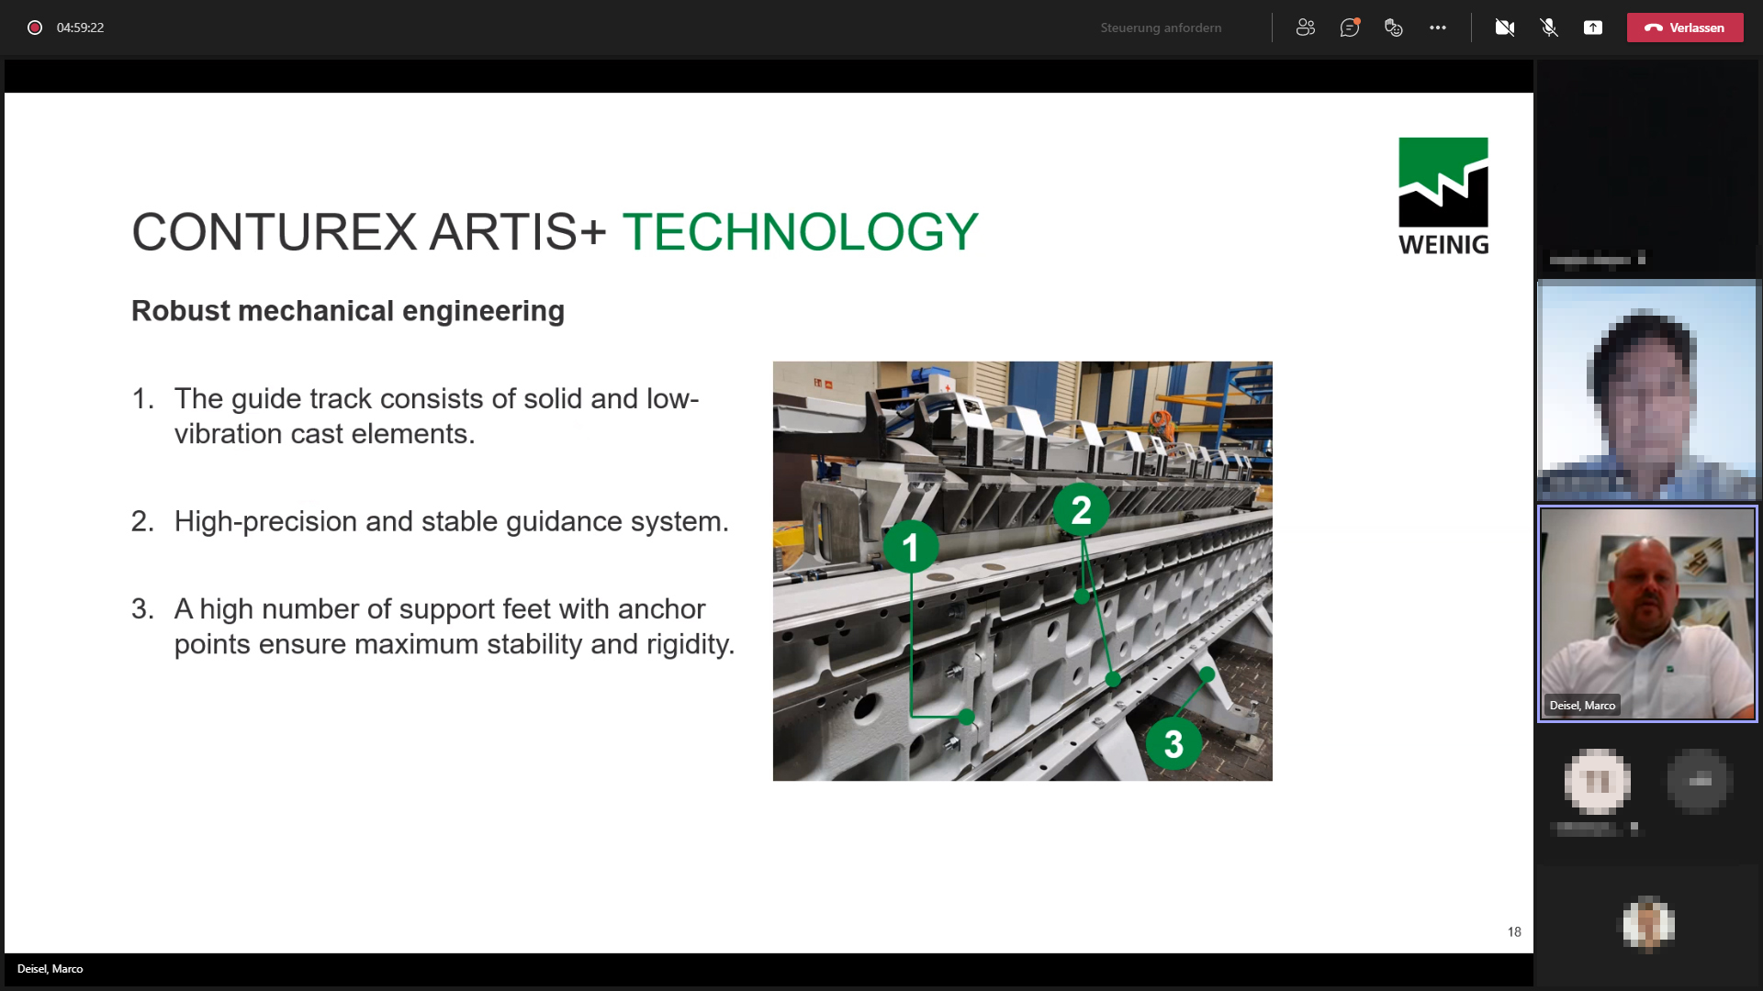1763x991 pixels.
Task: Click the meeting timer 04:59:22
Action: pyautogui.click(x=80, y=28)
